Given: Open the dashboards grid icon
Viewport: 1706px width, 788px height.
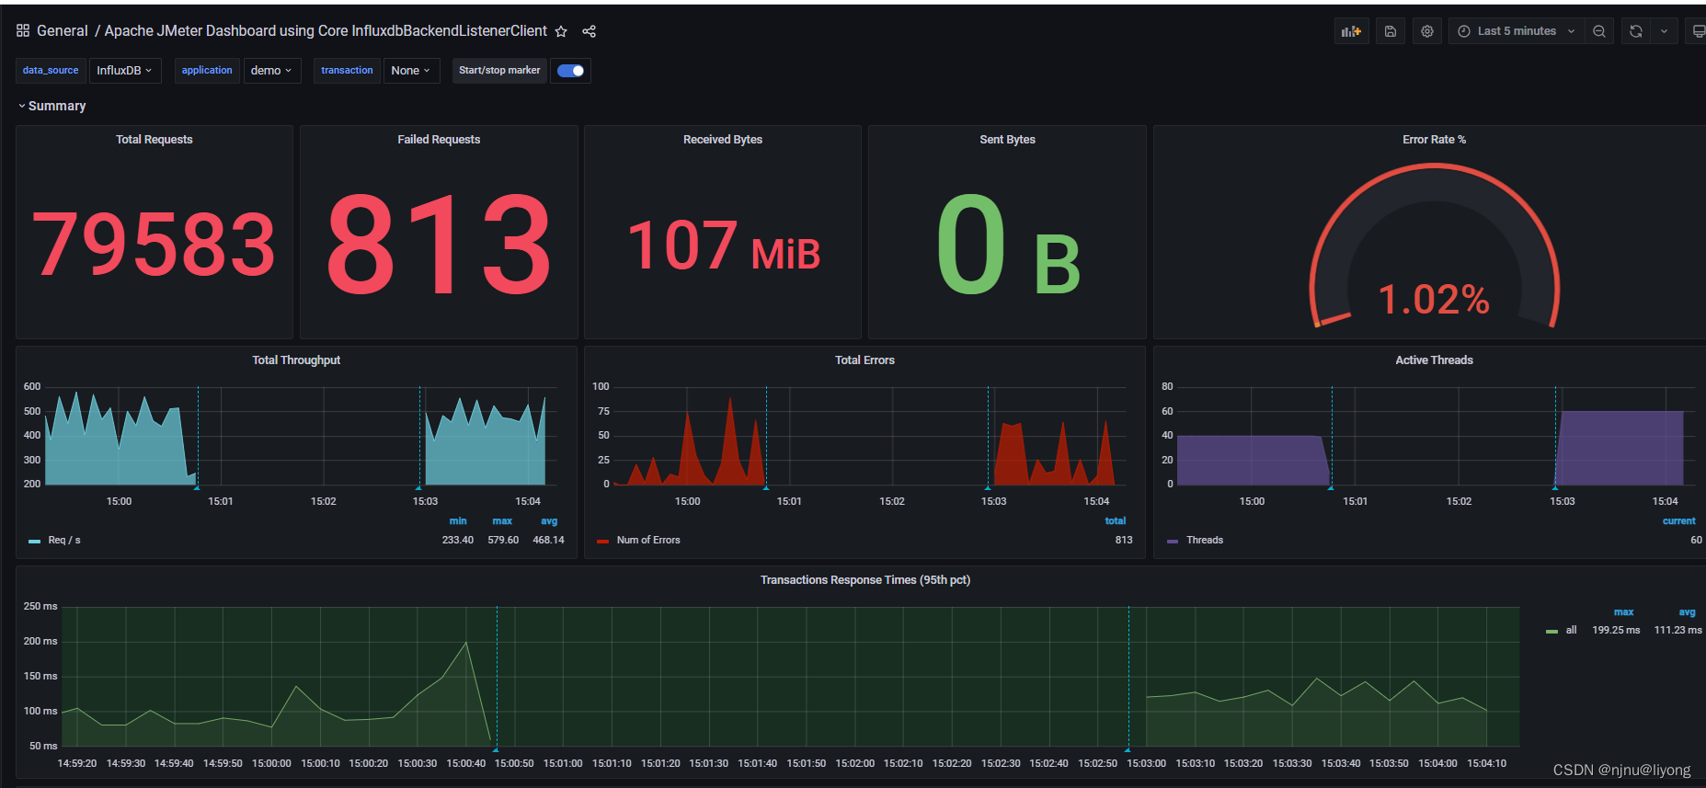Looking at the screenshot, I should pos(23,30).
